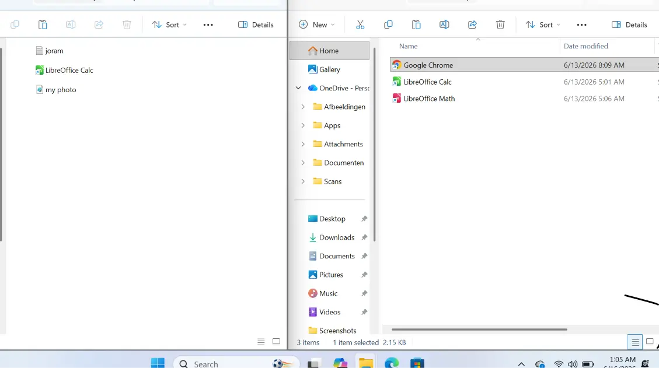Toggle Details pane in left window
The width and height of the screenshot is (659, 368).
pos(256,24)
